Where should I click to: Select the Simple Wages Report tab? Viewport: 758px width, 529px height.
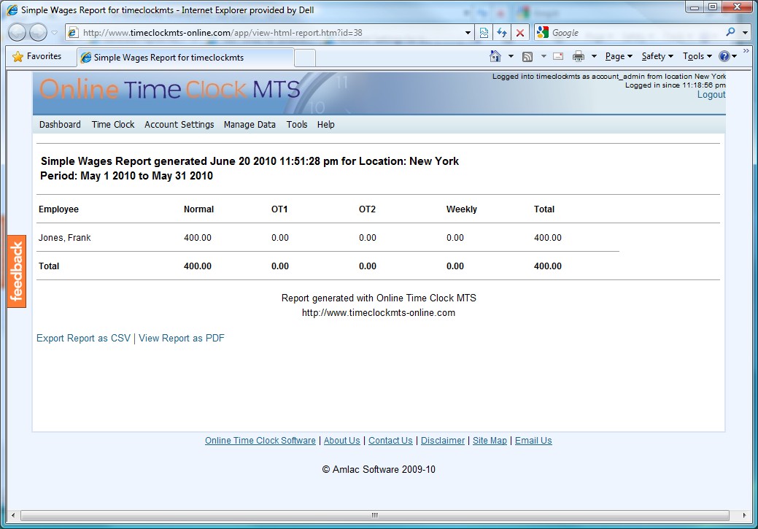(x=185, y=58)
